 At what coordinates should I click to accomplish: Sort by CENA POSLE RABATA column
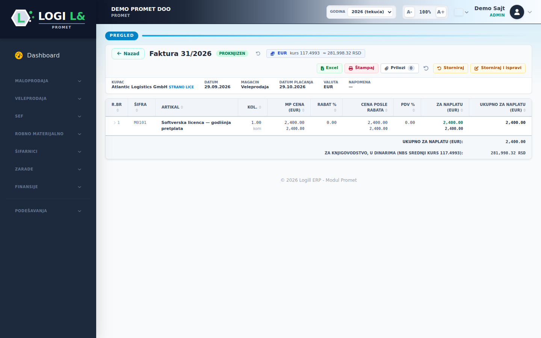point(386,110)
